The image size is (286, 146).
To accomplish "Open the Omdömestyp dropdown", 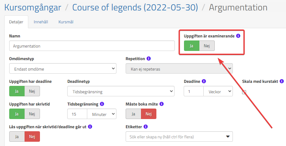I will (63, 69).
